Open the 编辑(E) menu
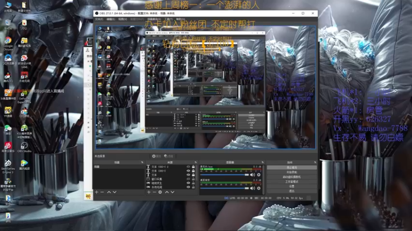412x231 pixels. tap(111, 19)
